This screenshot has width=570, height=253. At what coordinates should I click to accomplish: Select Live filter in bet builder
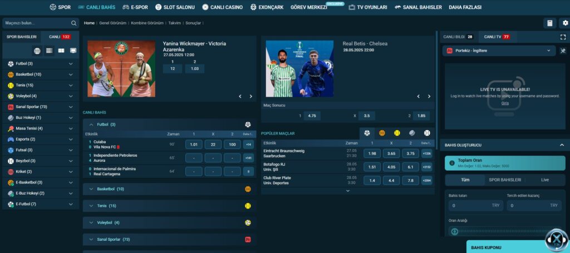click(x=545, y=180)
